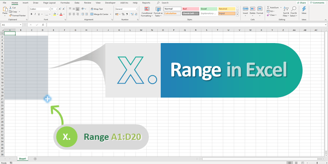Add a new sheet with plus icon
Viewport: 328px width, 164px height.
(35, 159)
